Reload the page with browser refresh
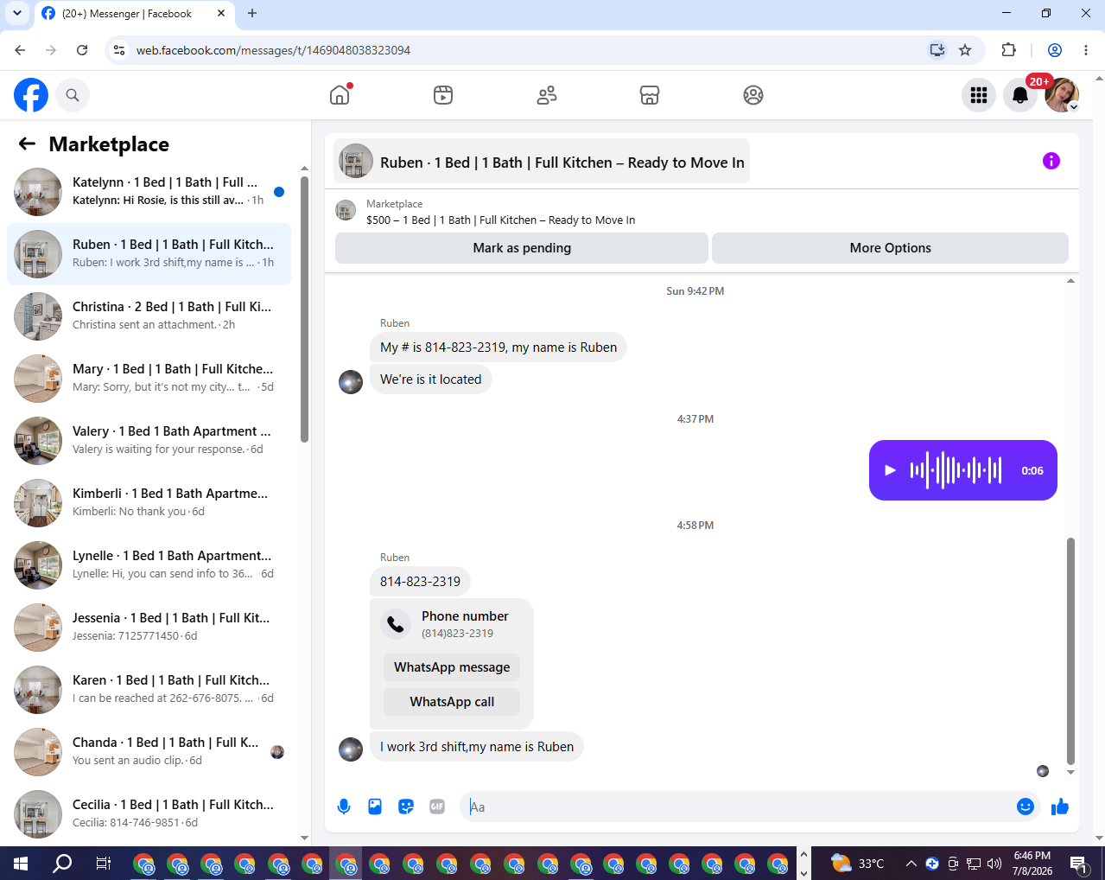Viewport: 1105px width, 880px height. (x=82, y=50)
